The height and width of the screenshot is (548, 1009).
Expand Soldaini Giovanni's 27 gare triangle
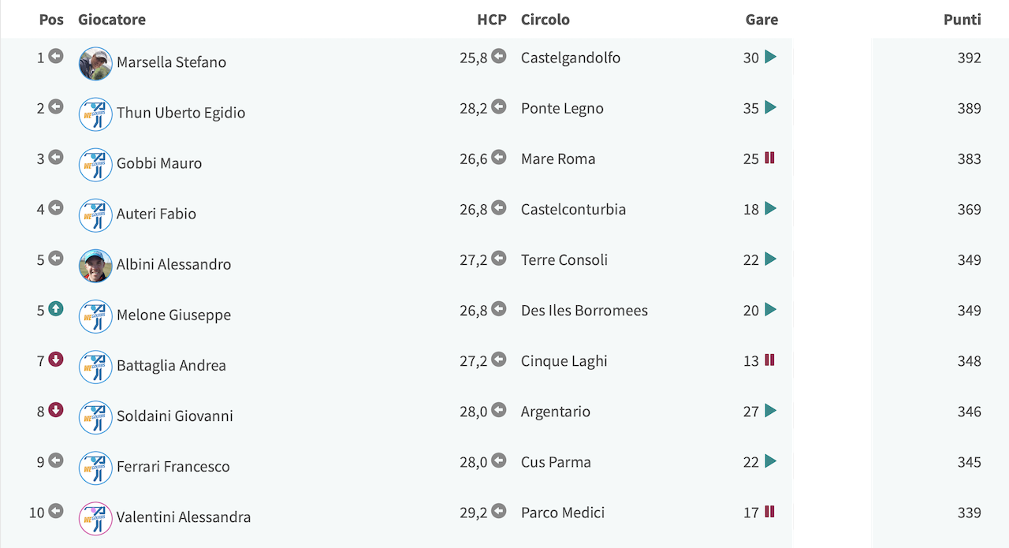pyautogui.click(x=771, y=411)
